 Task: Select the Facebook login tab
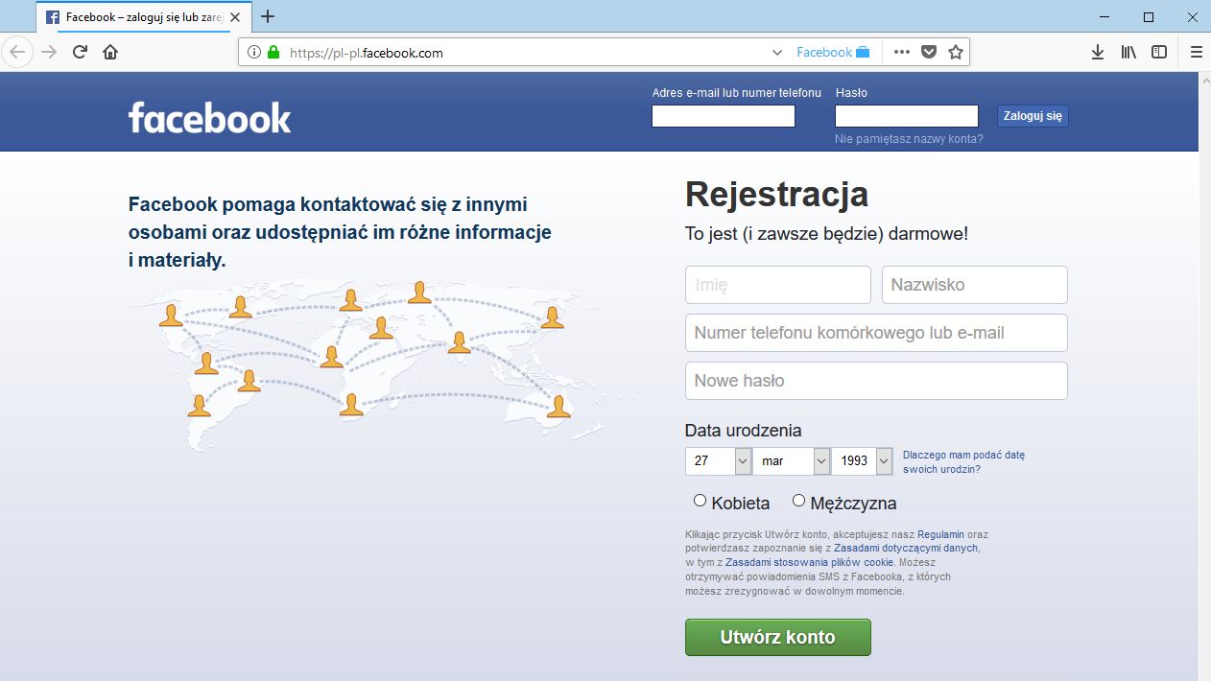click(x=144, y=17)
